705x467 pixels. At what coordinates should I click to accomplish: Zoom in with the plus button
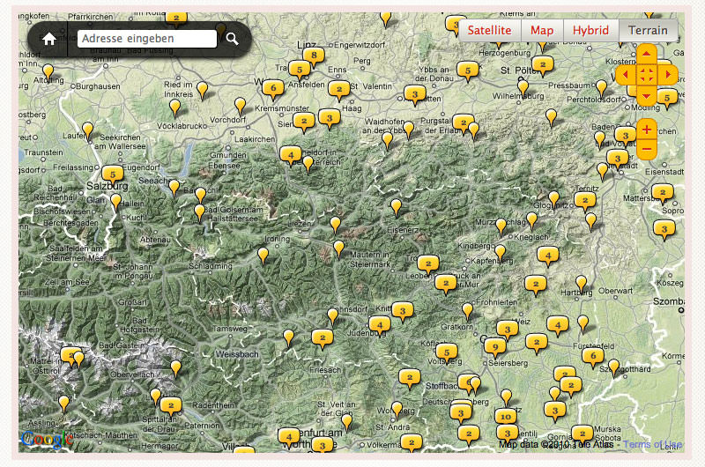(647, 130)
